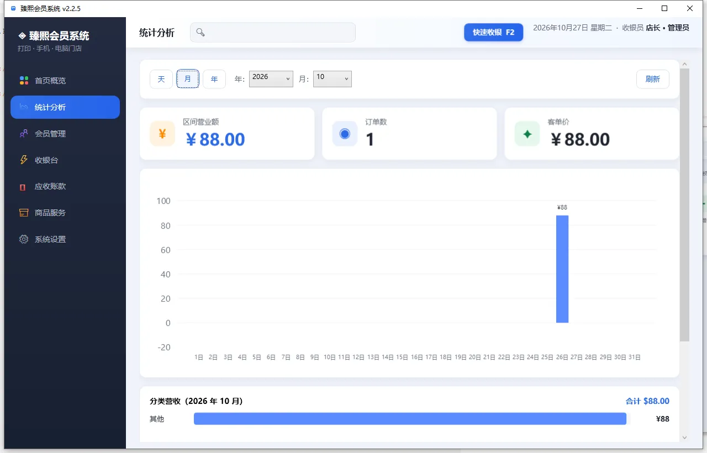Viewport: 707px width, 453px height.
Task: Click the orange yen icon on revenue card
Action: (162, 134)
